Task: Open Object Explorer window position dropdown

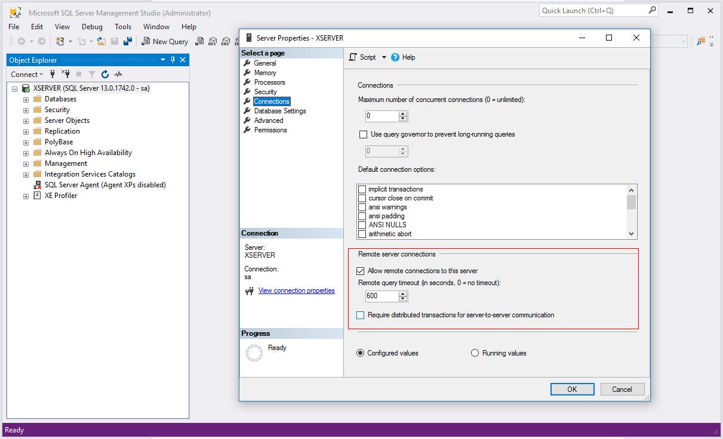Action: [x=163, y=60]
